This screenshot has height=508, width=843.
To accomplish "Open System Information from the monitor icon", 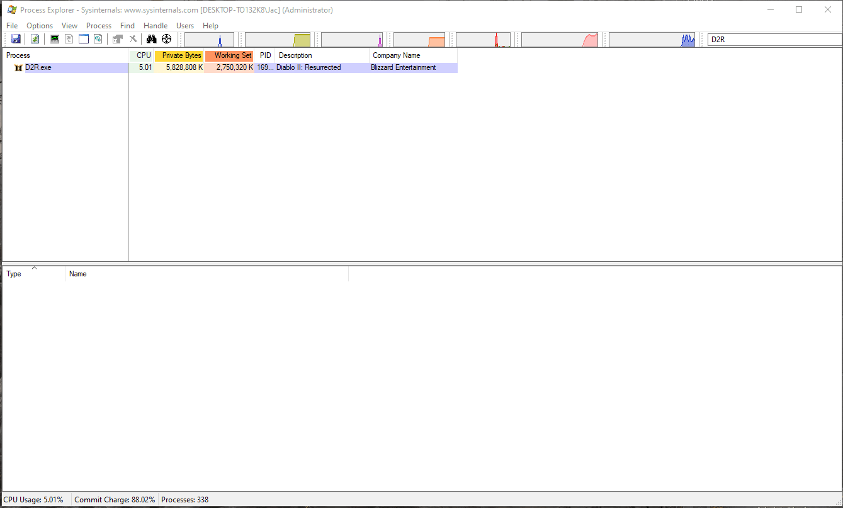I will (55, 39).
